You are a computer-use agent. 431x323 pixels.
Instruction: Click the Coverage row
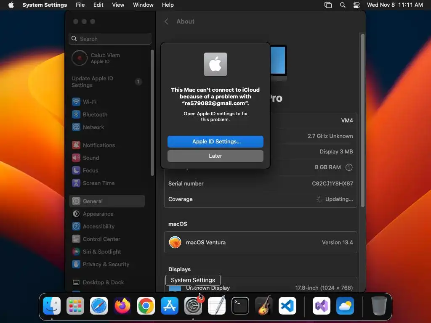pos(261,199)
